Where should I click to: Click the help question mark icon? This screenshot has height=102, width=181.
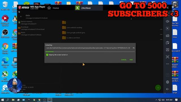tap(167, 75)
